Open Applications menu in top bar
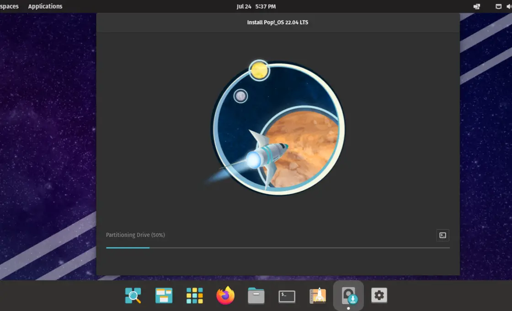This screenshot has width=512, height=311. point(45,6)
